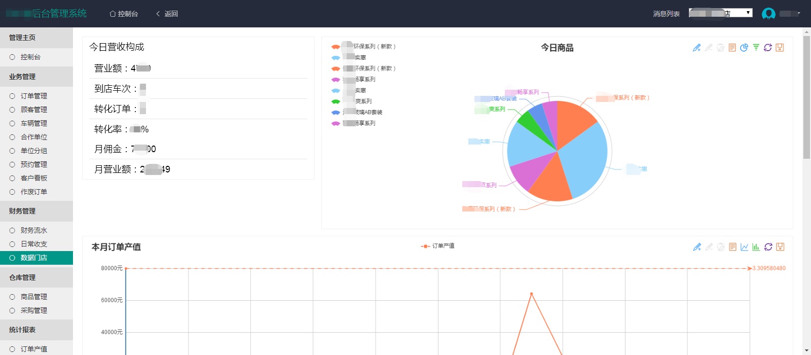
Task: Switch 今日商品 chart to pie view icon
Action: [x=744, y=47]
